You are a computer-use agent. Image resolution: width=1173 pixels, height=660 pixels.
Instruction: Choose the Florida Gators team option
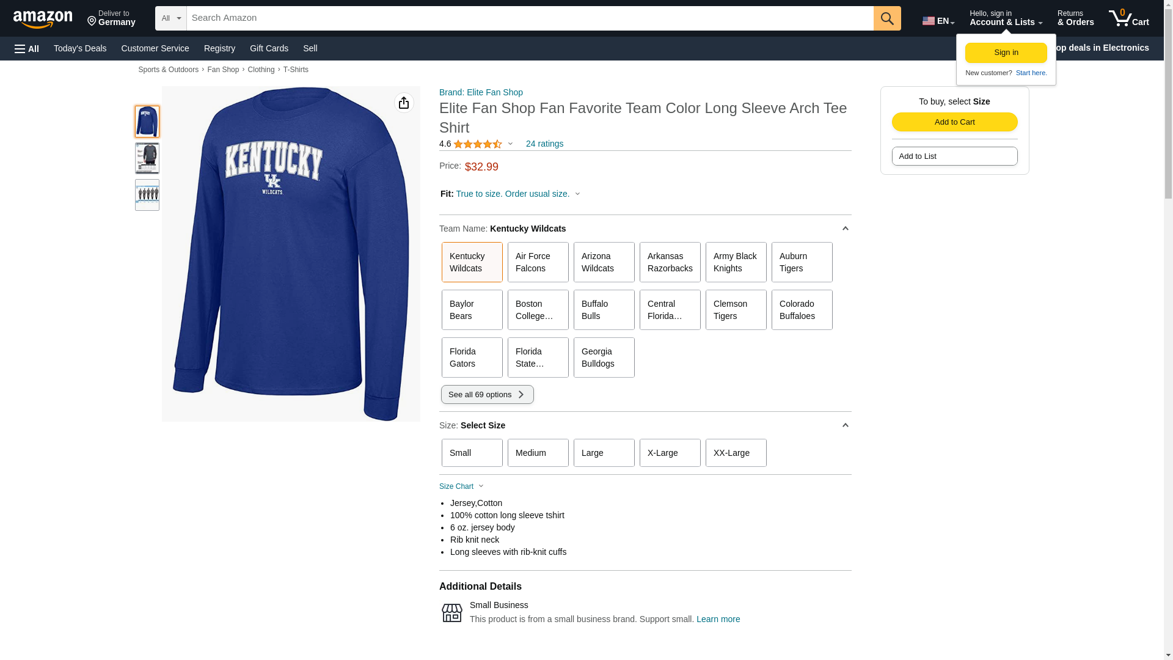coord(472,358)
